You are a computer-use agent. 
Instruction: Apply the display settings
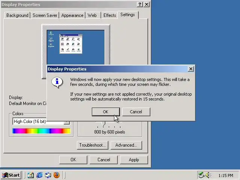click(134, 160)
